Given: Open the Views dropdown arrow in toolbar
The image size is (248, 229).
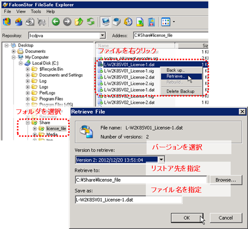Looking at the screenshot, I should (x=174, y=22).
